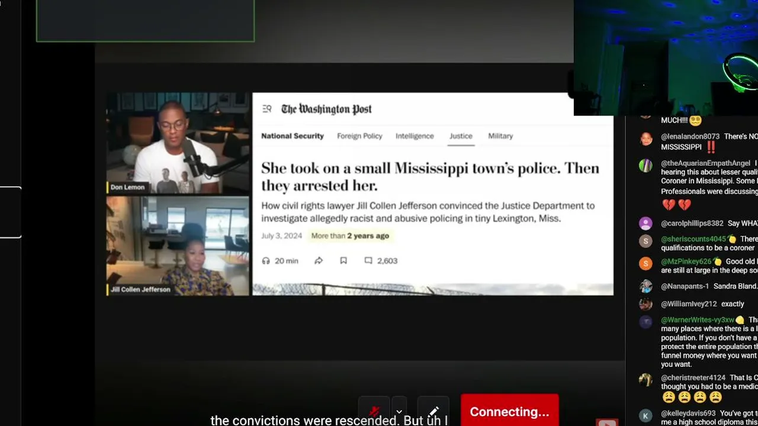Click @Nanapants-1's avatar in chat
This screenshot has height=426, width=758.
645,286
